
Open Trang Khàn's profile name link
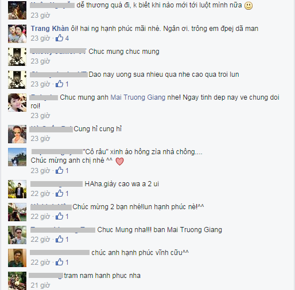(x=50, y=29)
